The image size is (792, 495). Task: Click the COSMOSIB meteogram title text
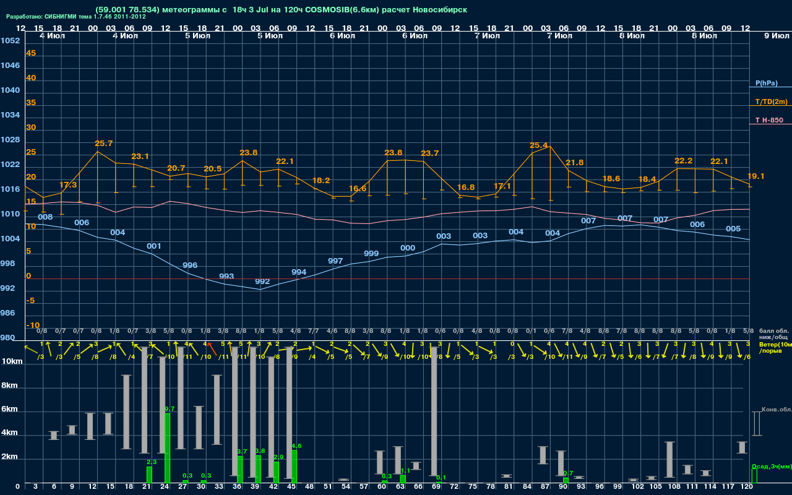click(282, 10)
